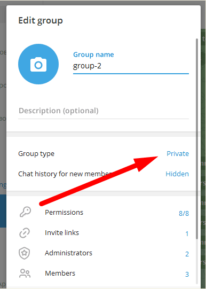
Task: Edit the Group name field
Action: tap(131, 66)
